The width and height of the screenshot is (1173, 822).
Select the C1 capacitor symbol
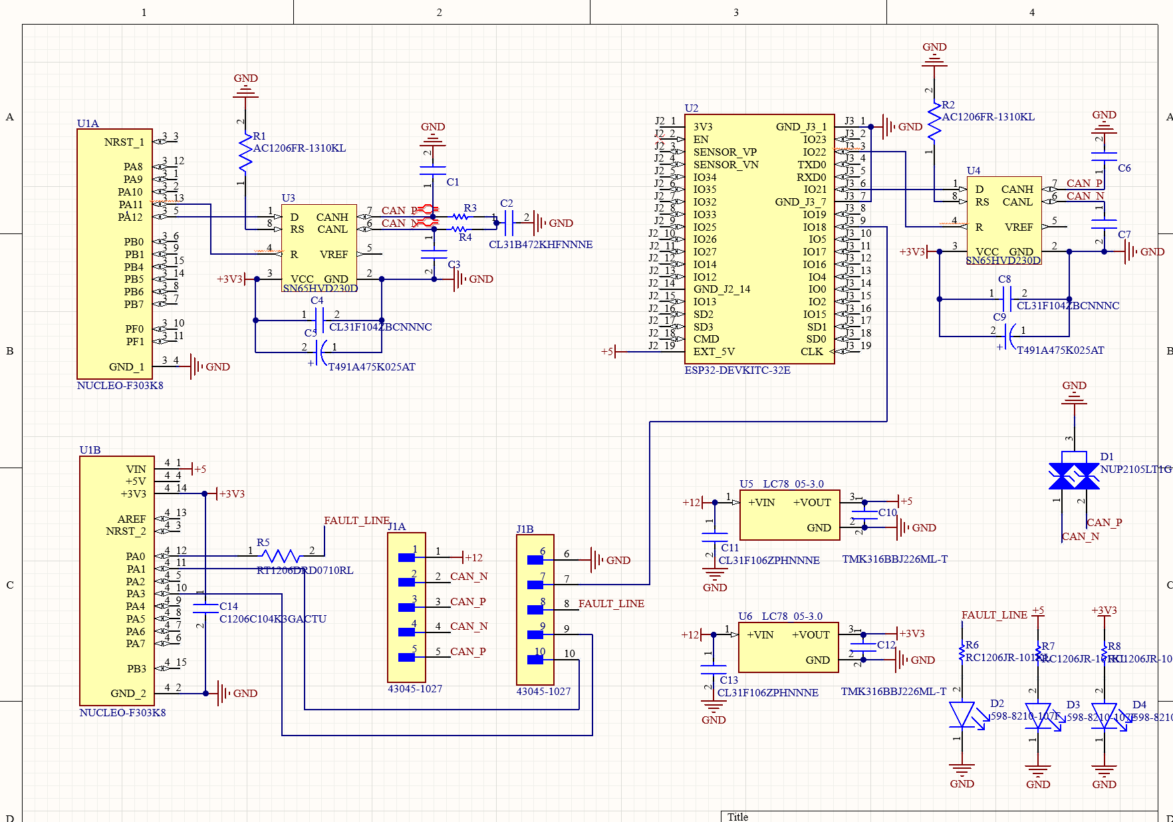coord(434,172)
